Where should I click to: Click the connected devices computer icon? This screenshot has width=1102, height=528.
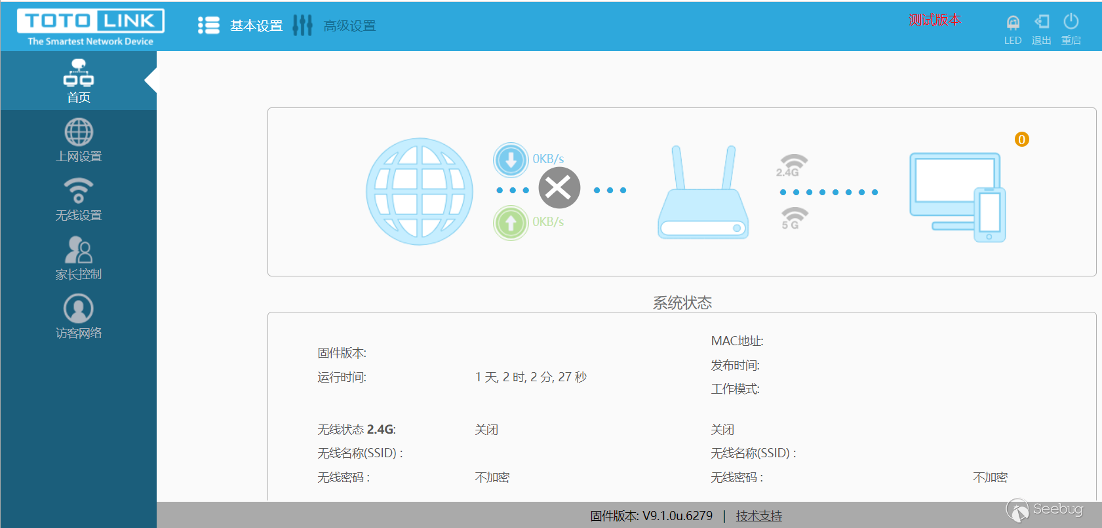click(958, 197)
